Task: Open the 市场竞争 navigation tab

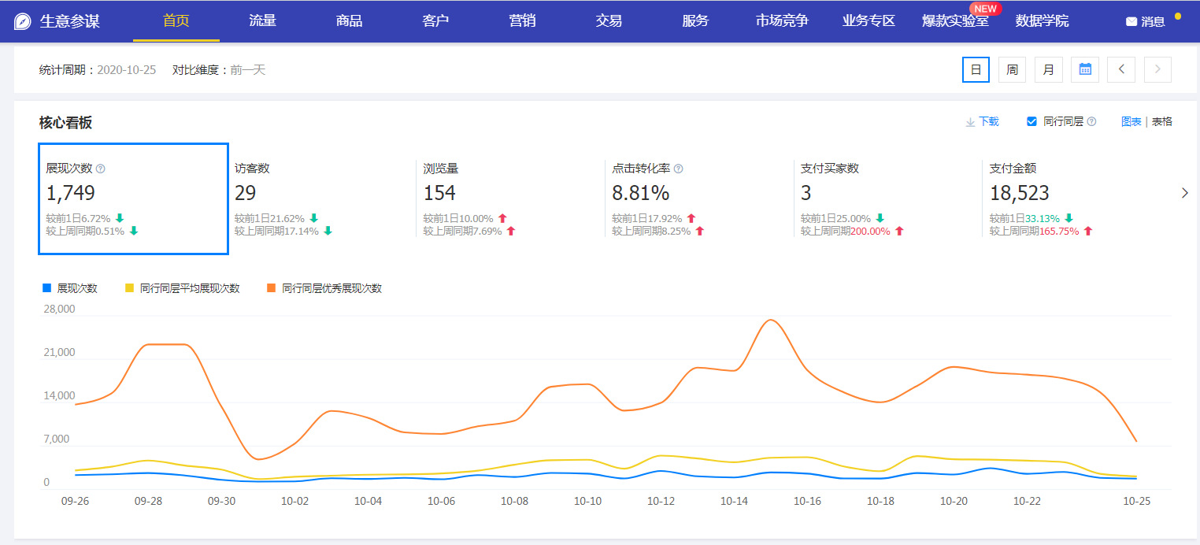Action: pyautogui.click(x=782, y=21)
